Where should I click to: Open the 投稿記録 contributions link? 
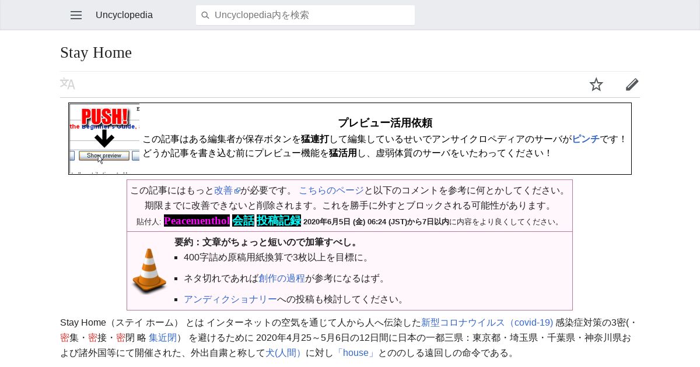click(279, 221)
